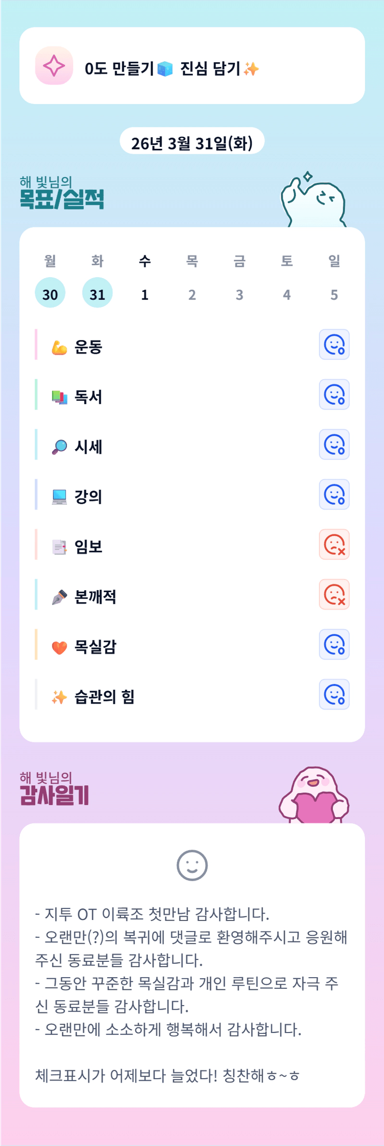Select Tuesday 31 in the week calendar

(x=98, y=293)
